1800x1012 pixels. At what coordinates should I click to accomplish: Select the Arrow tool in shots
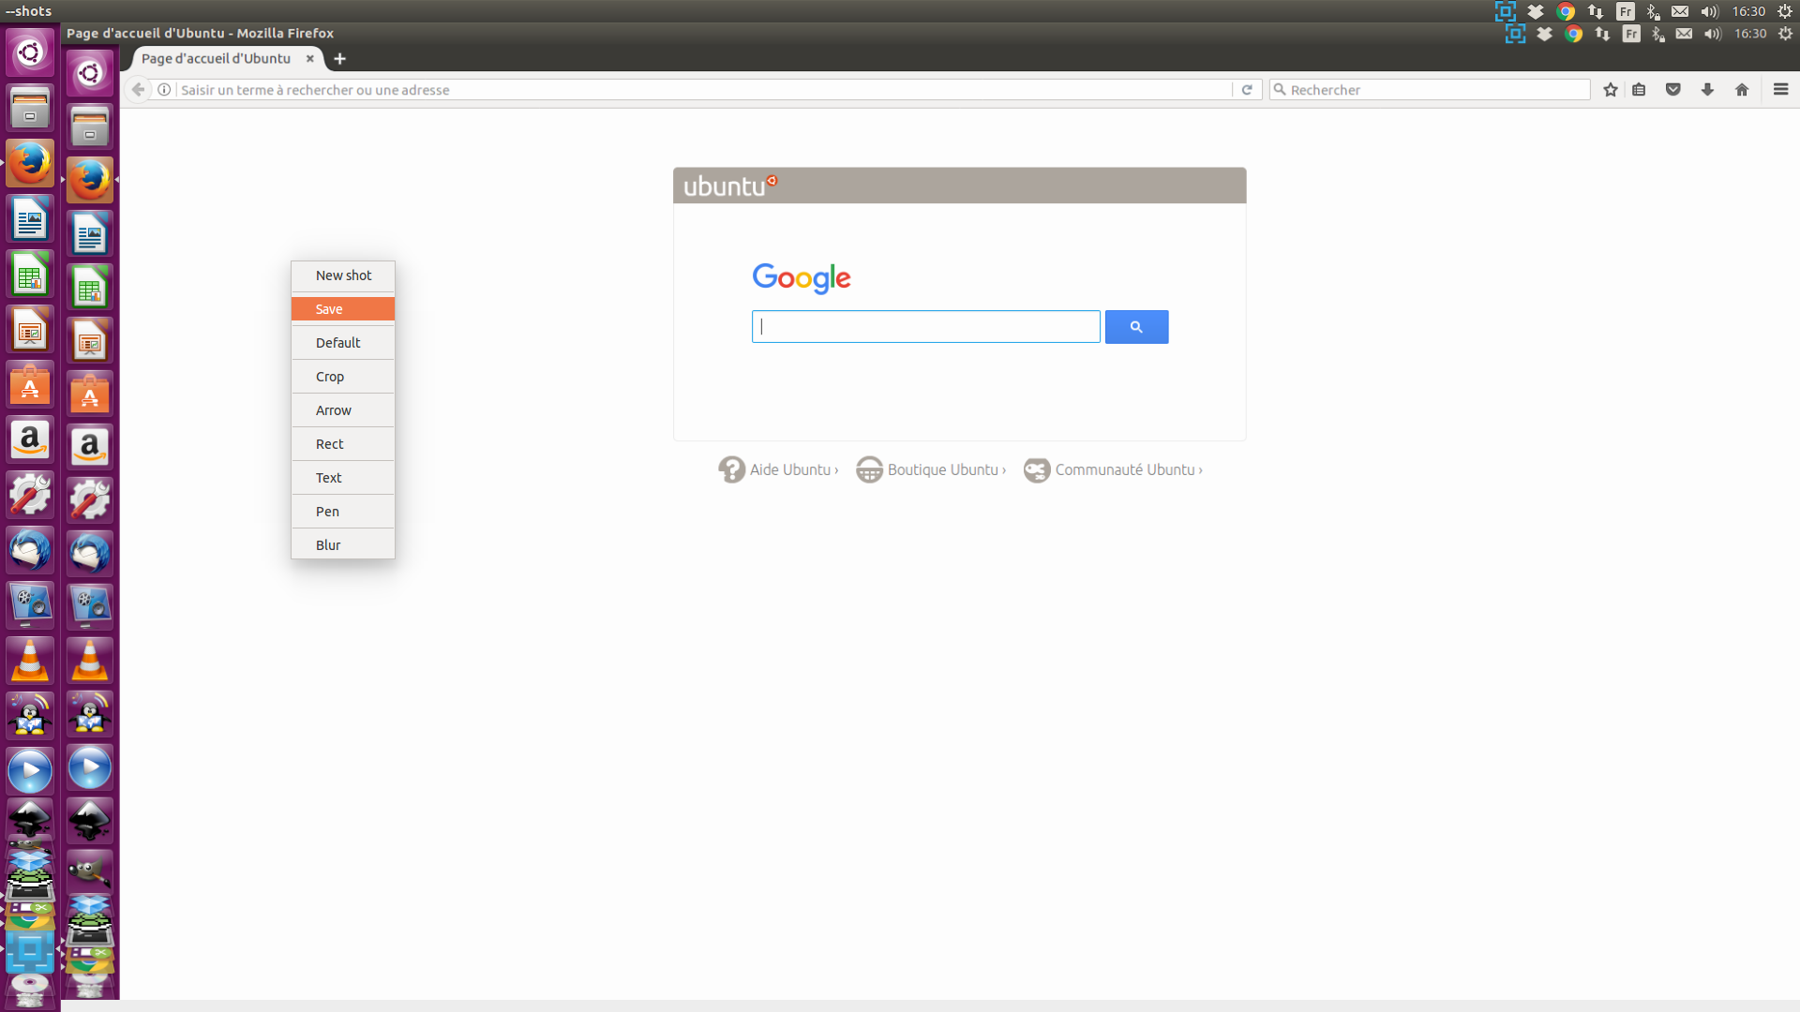[x=342, y=409]
